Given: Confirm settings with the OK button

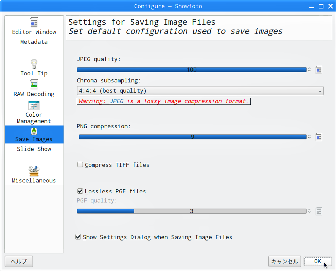Looking at the screenshot, I should click(318, 262).
